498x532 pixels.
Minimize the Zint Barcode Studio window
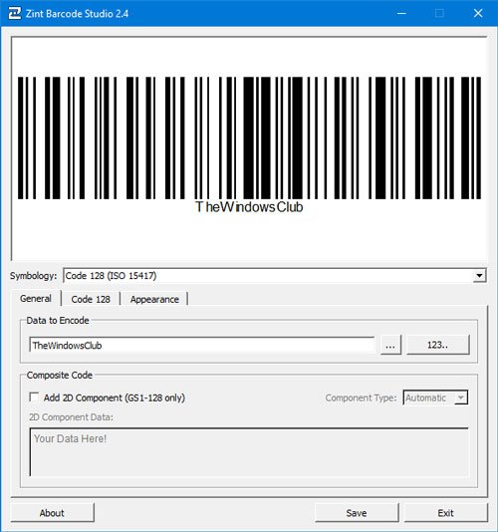pyautogui.click(x=401, y=14)
